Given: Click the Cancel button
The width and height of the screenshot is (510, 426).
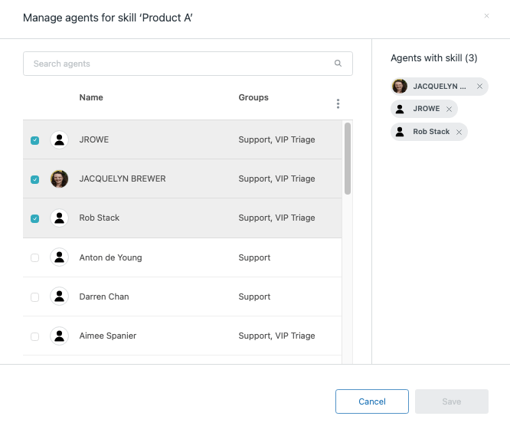Looking at the screenshot, I should click(x=372, y=401).
